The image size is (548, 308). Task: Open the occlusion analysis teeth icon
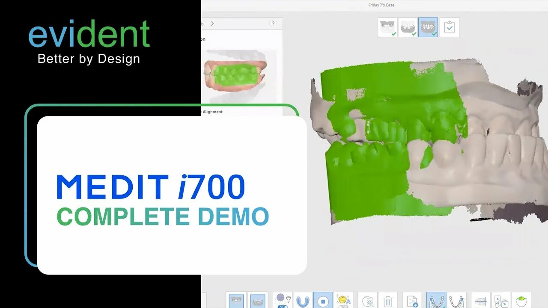point(481,301)
